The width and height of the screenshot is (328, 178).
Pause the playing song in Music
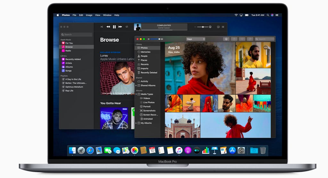pos(114,27)
